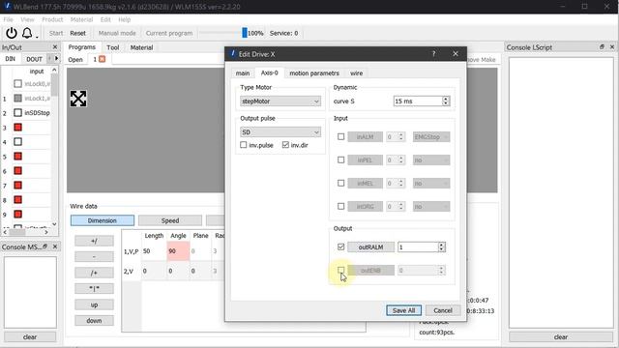Click Cancel in Edit Drive dialog

(443, 310)
